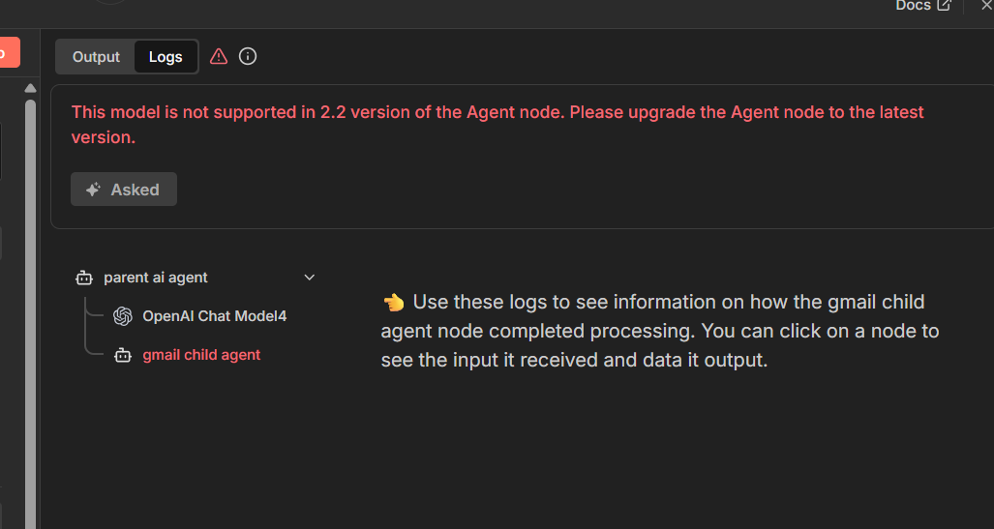
Task: Click the scrollbar up arrow
Action: pos(30,89)
